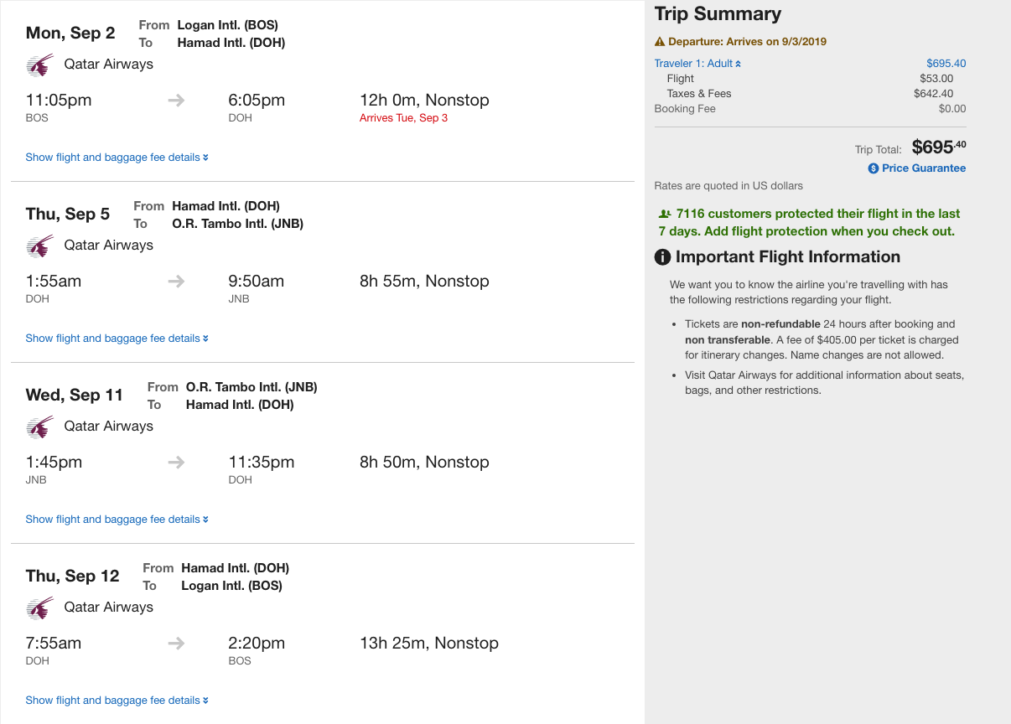Open the Price Guarantee link
This screenshot has height=724, width=1011.
click(923, 168)
